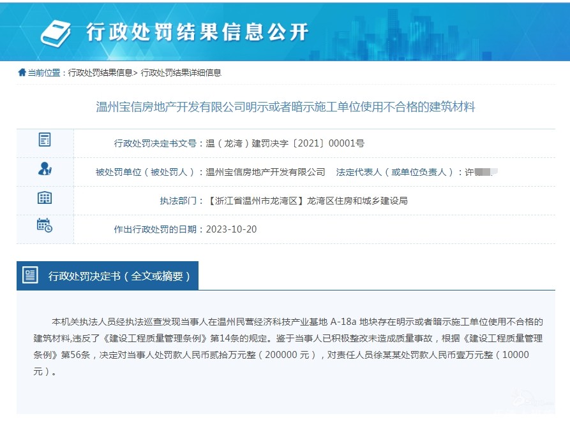Click the 法定代表人（或单位负责人）label
Image resolution: width=570 pixels, height=423 pixels.
[x=395, y=172]
